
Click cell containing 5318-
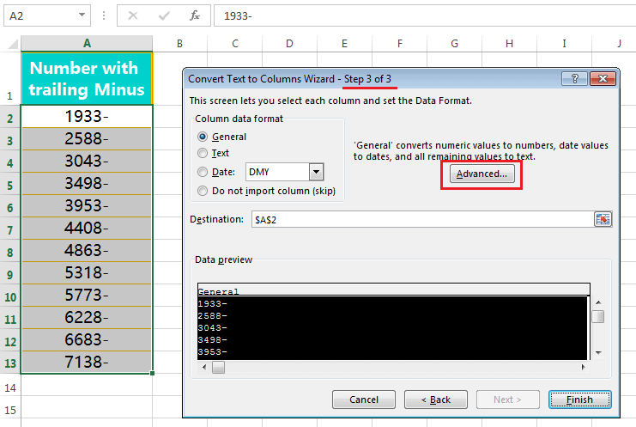(x=87, y=272)
